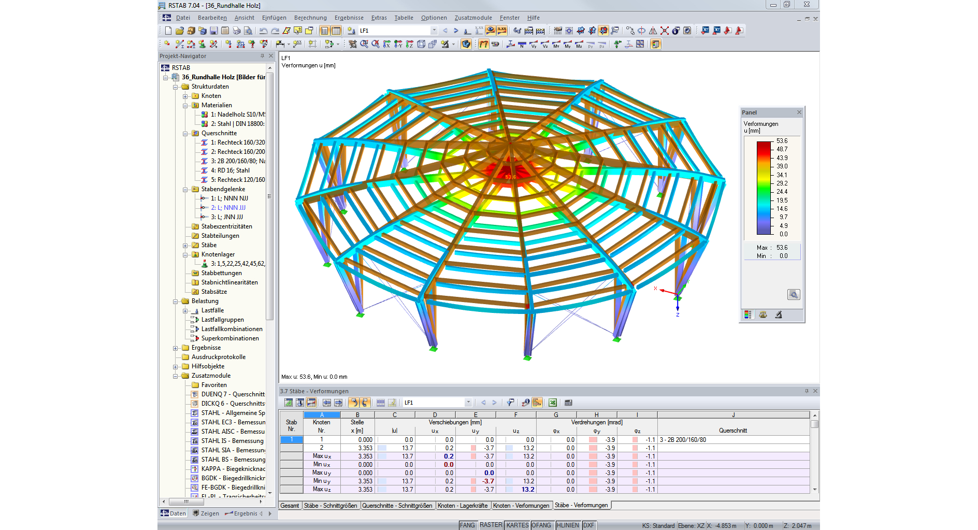The height and width of the screenshot is (530, 978).
Task: Click the New document icon in the toolbar
Action: [x=168, y=31]
